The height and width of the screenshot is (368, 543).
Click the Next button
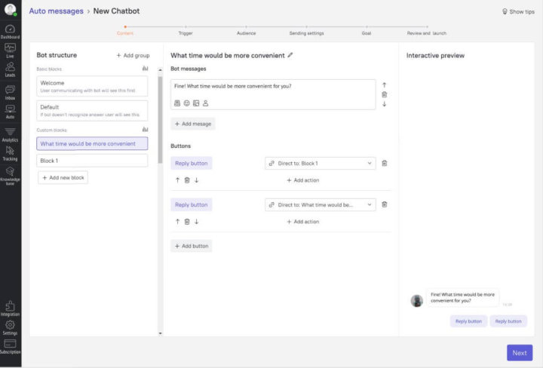click(519, 352)
